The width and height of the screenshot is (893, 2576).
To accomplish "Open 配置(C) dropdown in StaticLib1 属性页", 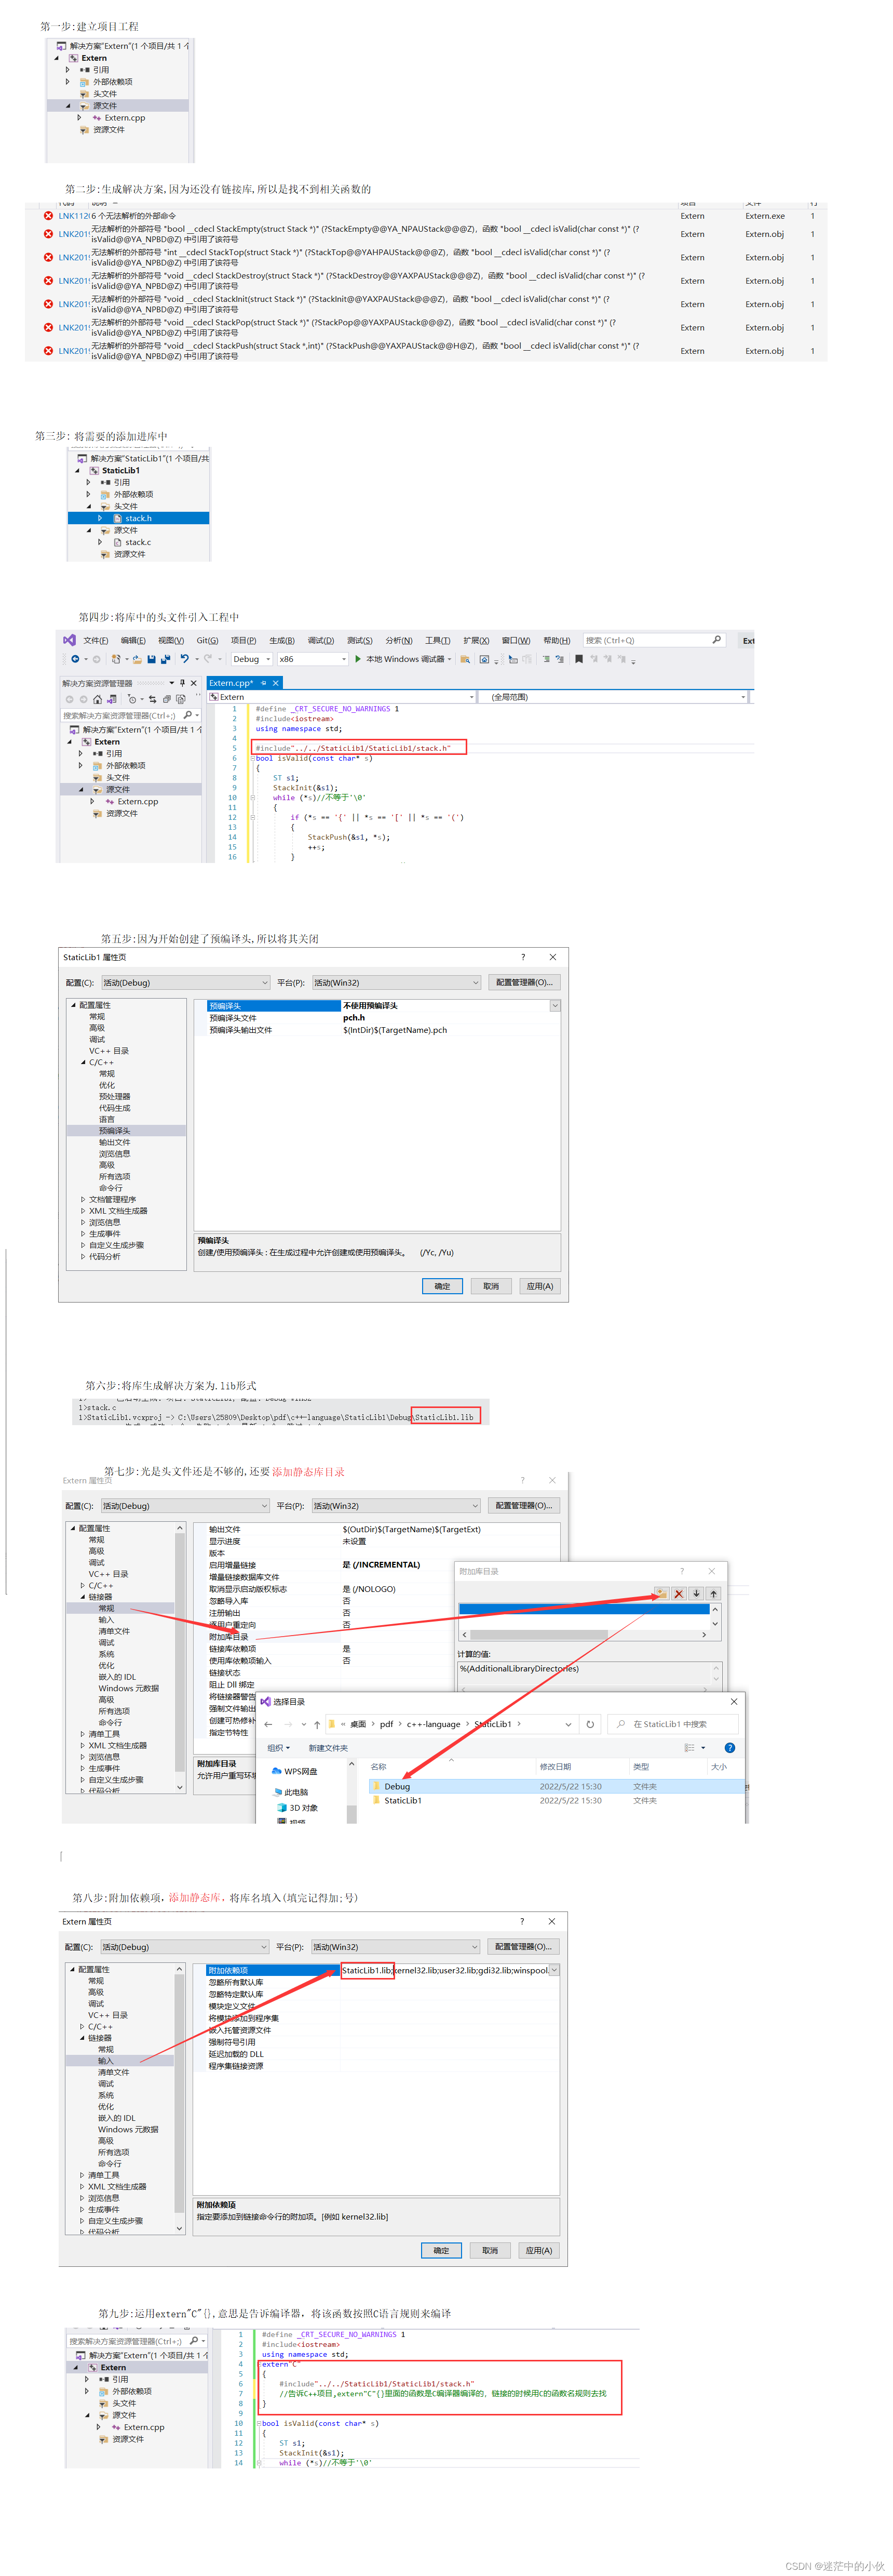I will [186, 983].
